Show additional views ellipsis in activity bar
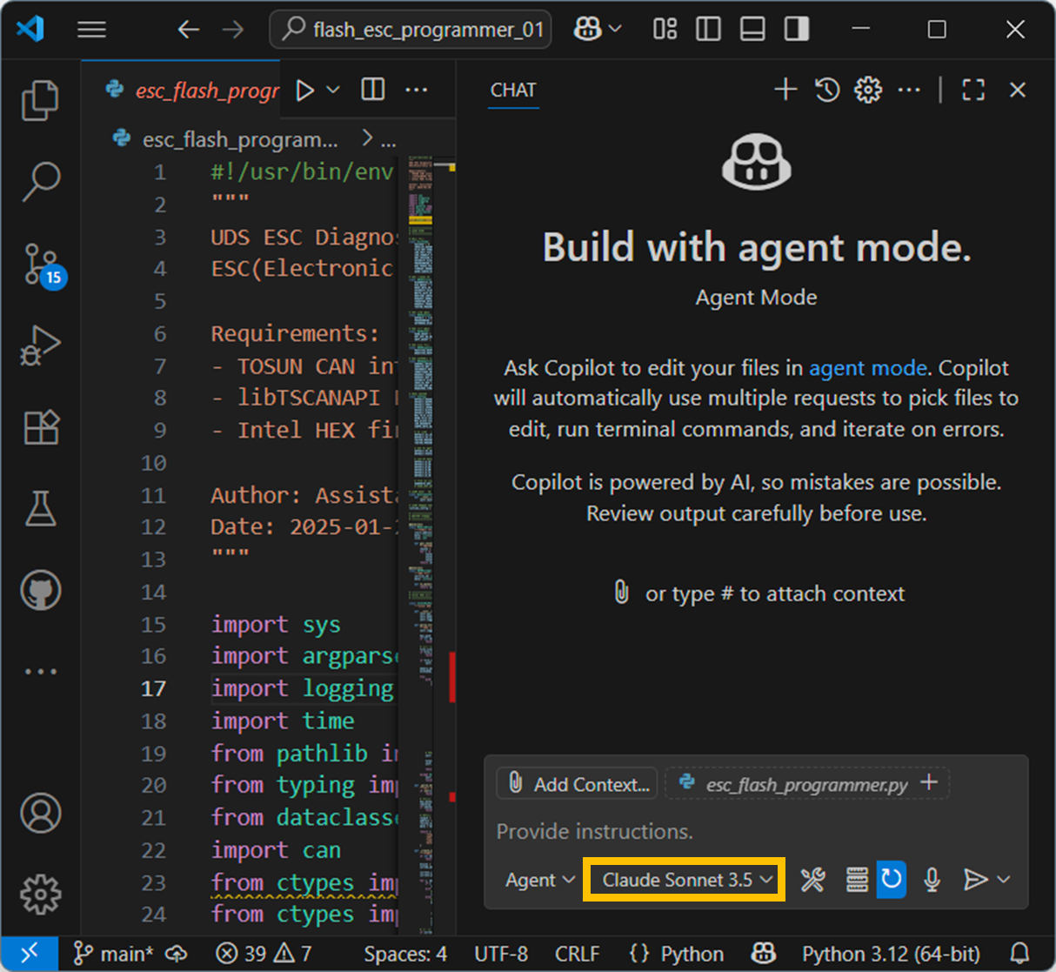Viewport: 1056px width, 972px height. pos(40,671)
